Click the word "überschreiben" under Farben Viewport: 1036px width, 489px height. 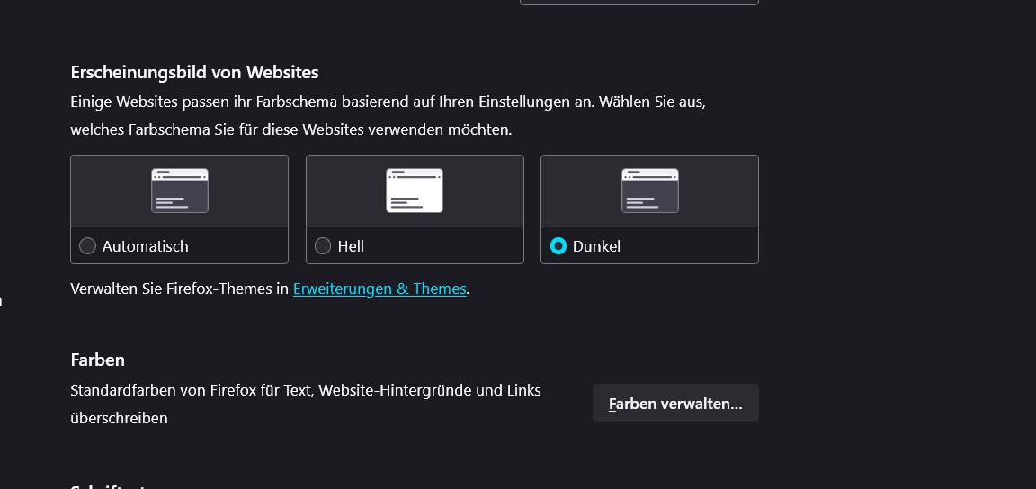pos(119,418)
